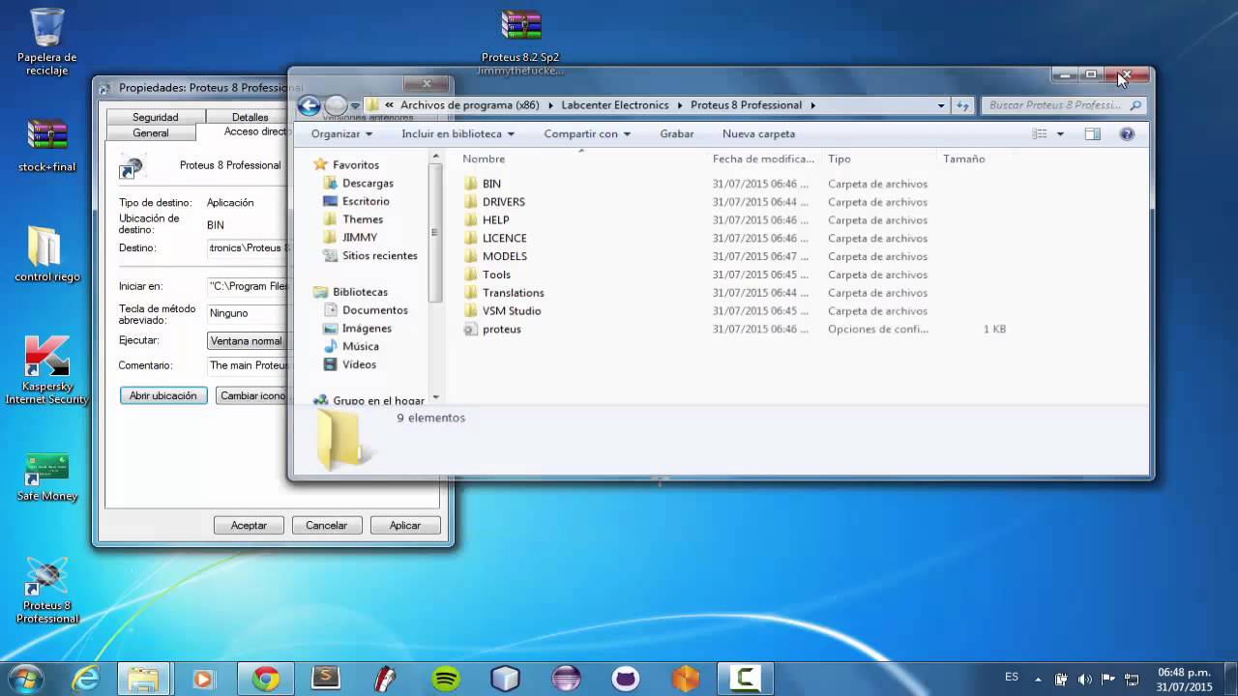Click the Cancelar button
This screenshot has width=1238, height=696.
[327, 525]
